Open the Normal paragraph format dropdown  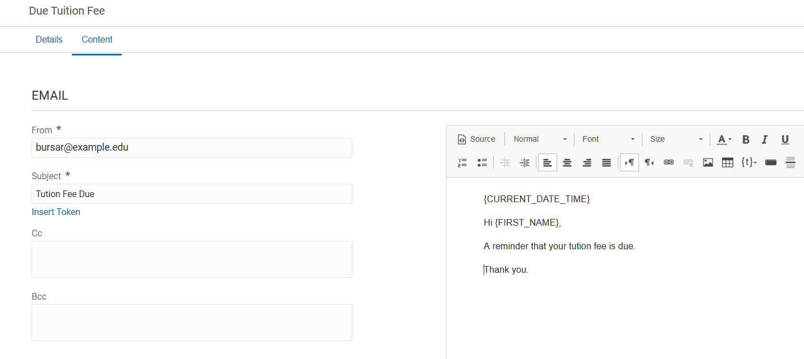(x=539, y=139)
